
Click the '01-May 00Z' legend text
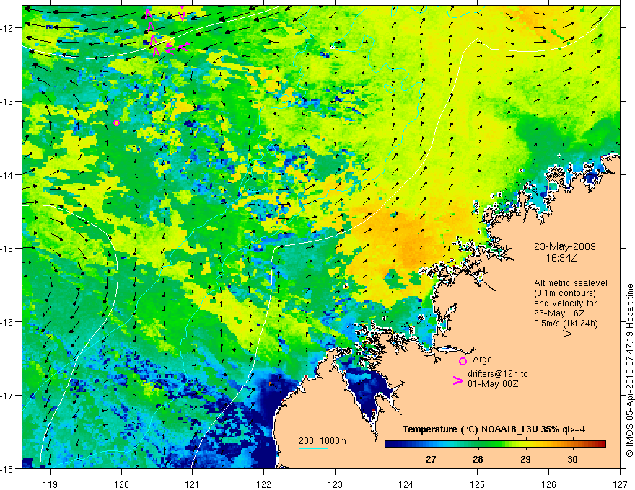point(493,383)
